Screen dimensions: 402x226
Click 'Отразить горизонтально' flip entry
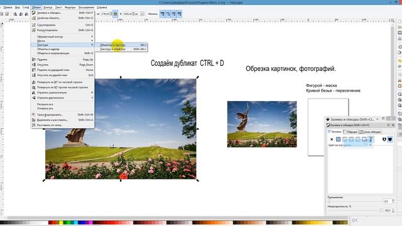coord(63,92)
